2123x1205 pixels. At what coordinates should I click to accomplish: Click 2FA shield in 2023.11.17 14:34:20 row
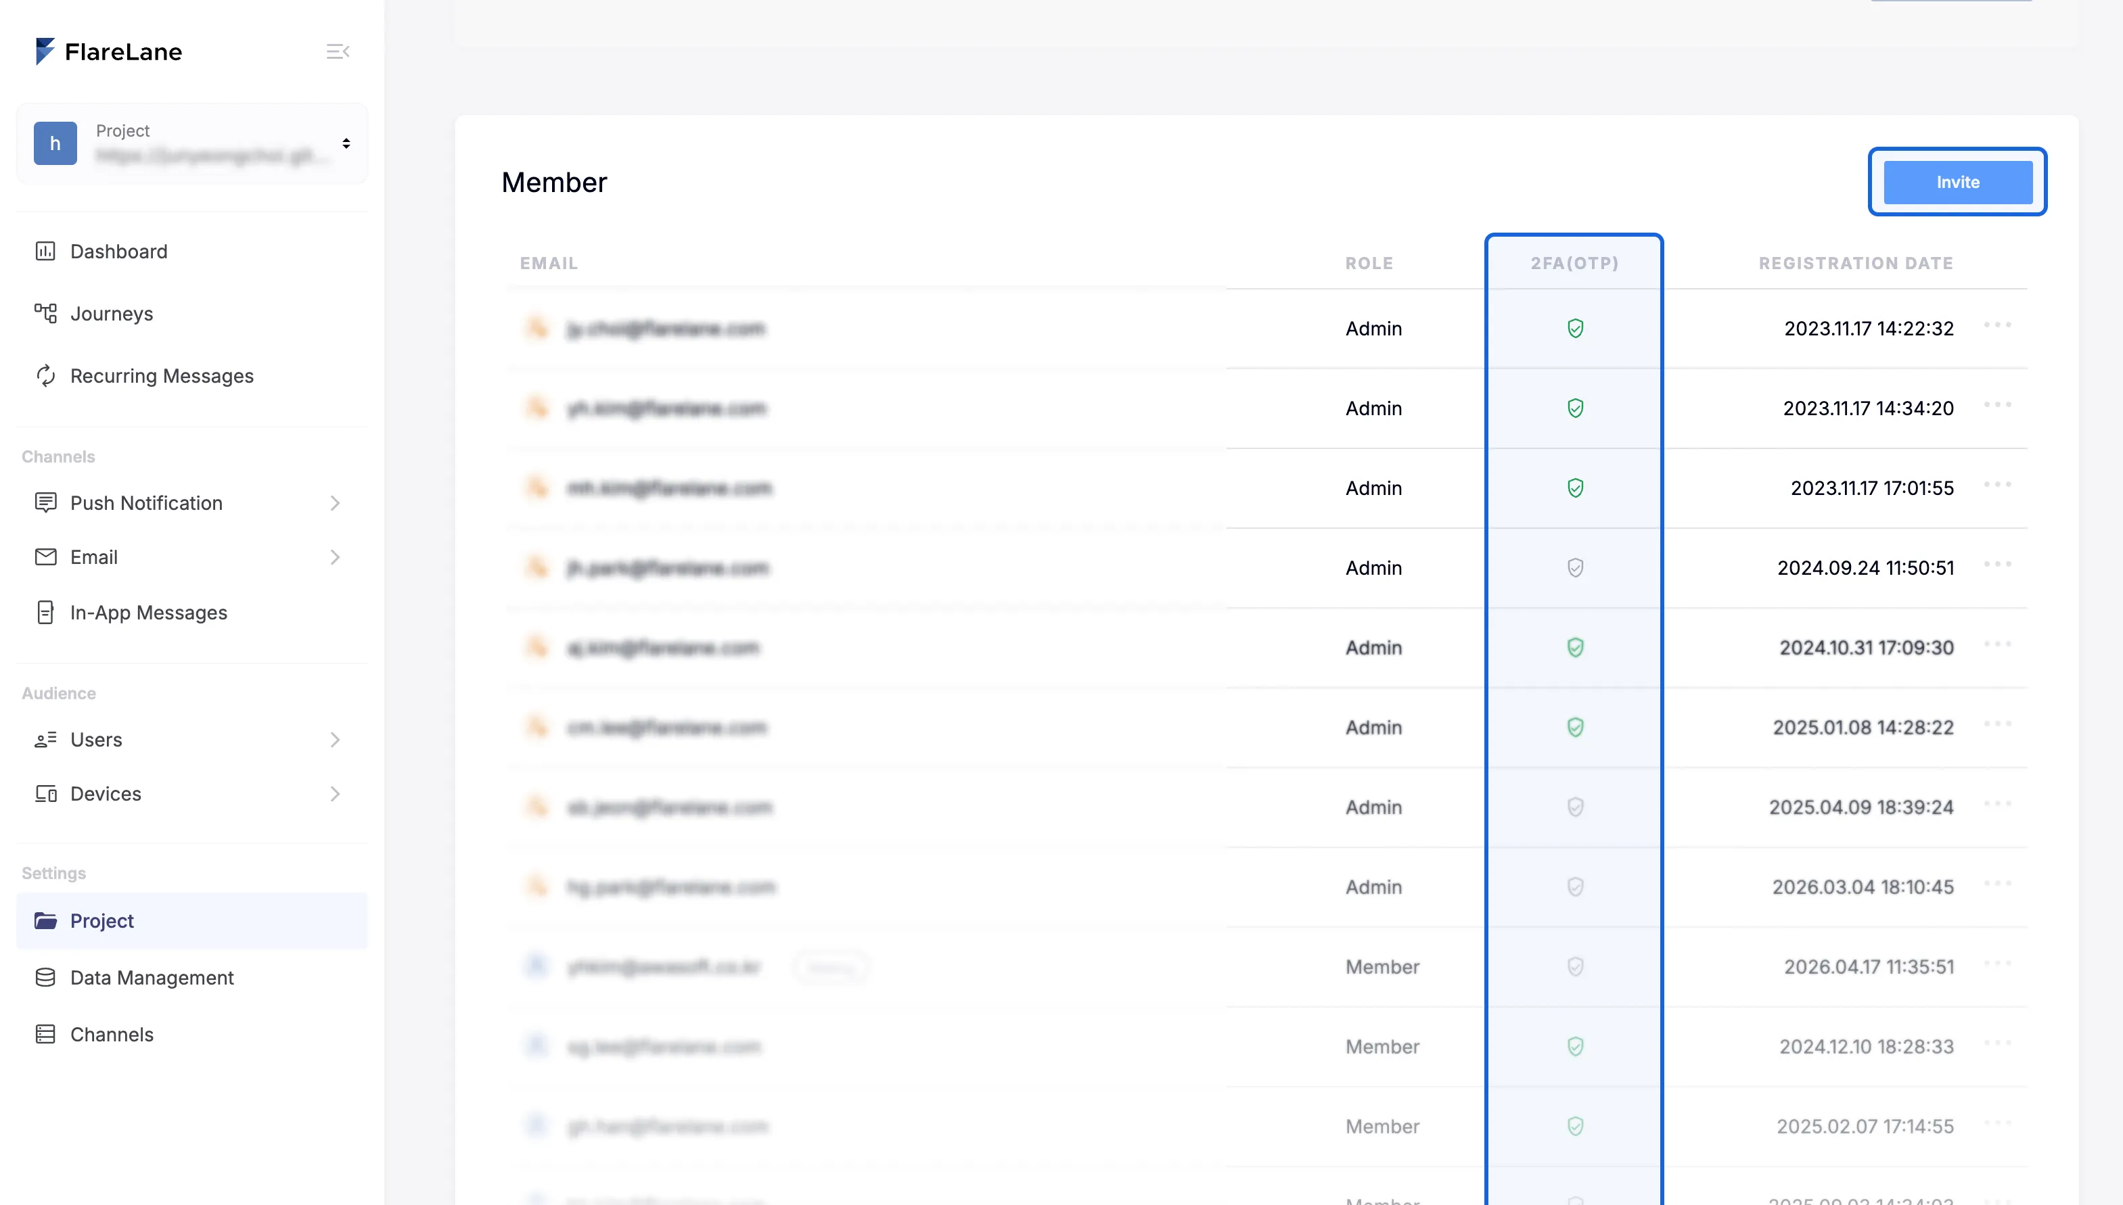pos(1575,408)
